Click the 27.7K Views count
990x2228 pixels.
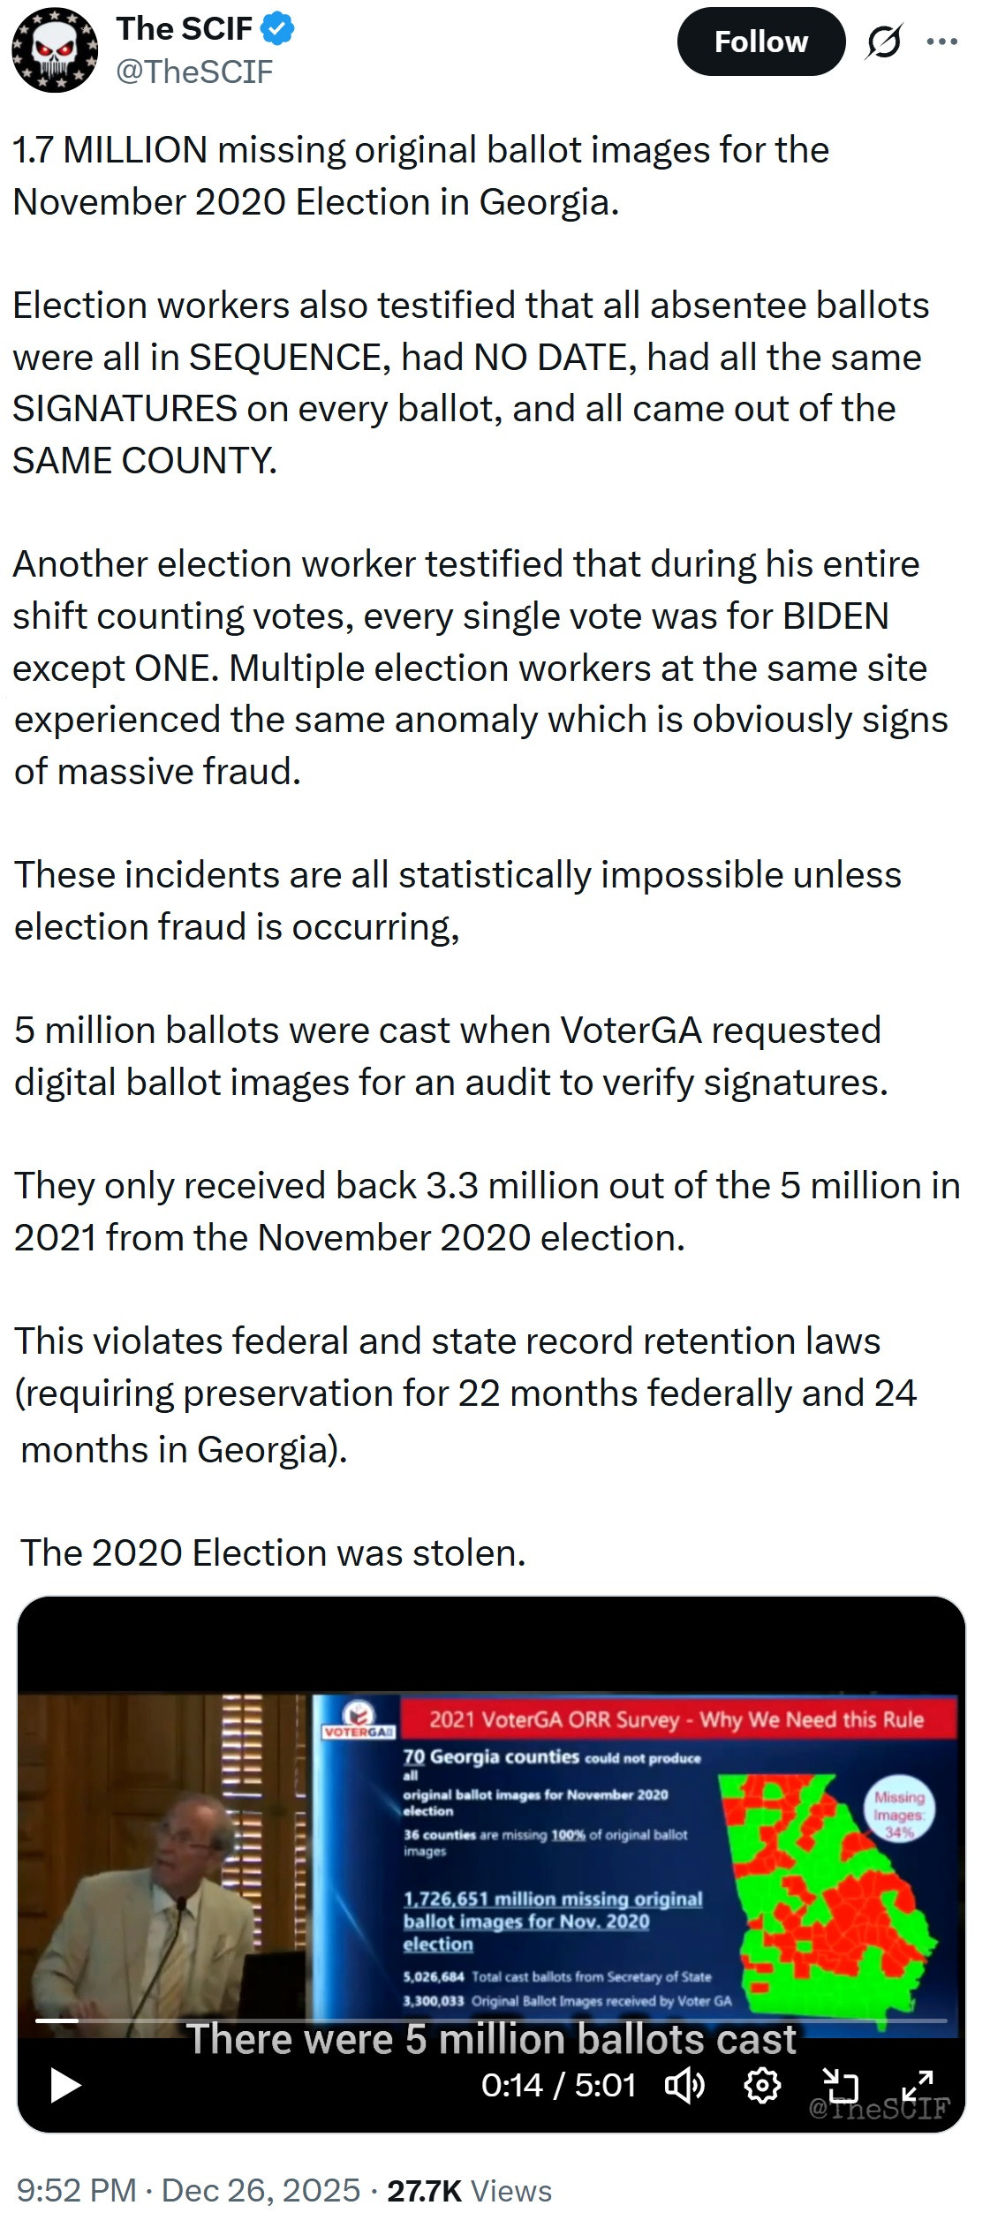(469, 2191)
